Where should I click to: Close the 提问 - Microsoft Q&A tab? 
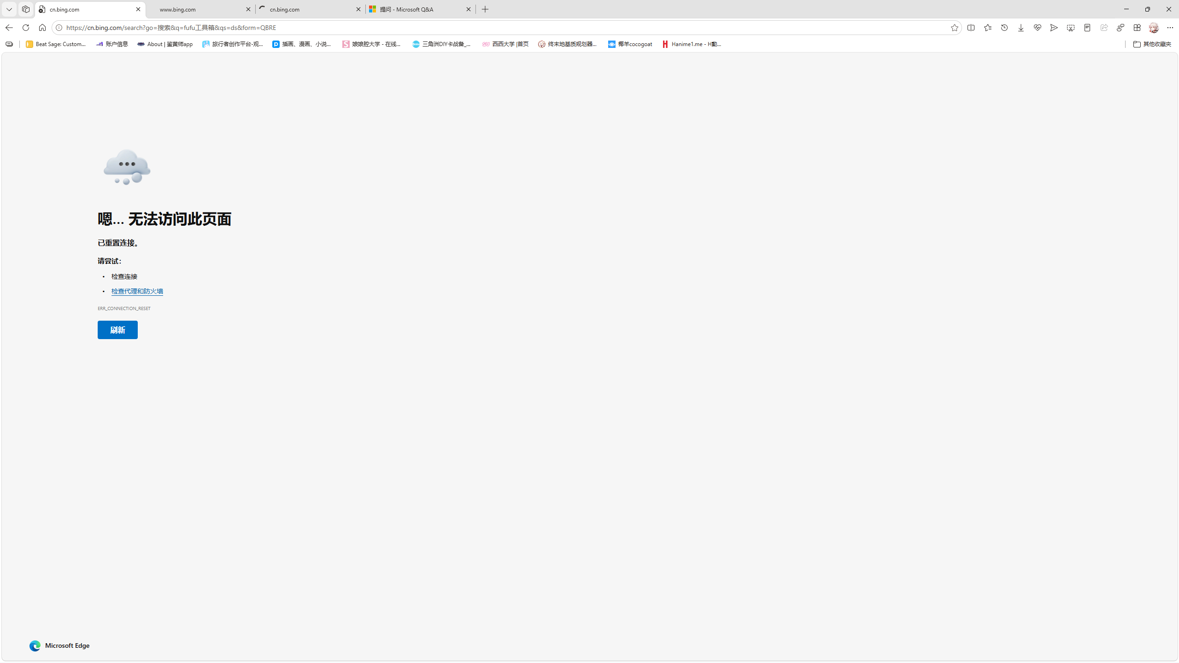point(469,9)
